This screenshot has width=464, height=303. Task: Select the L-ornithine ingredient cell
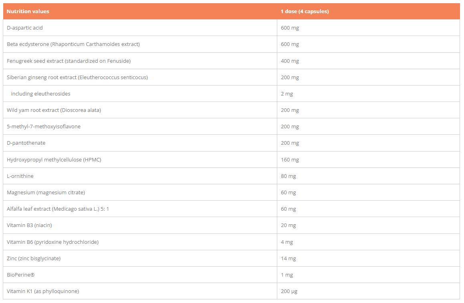point(20,176)
